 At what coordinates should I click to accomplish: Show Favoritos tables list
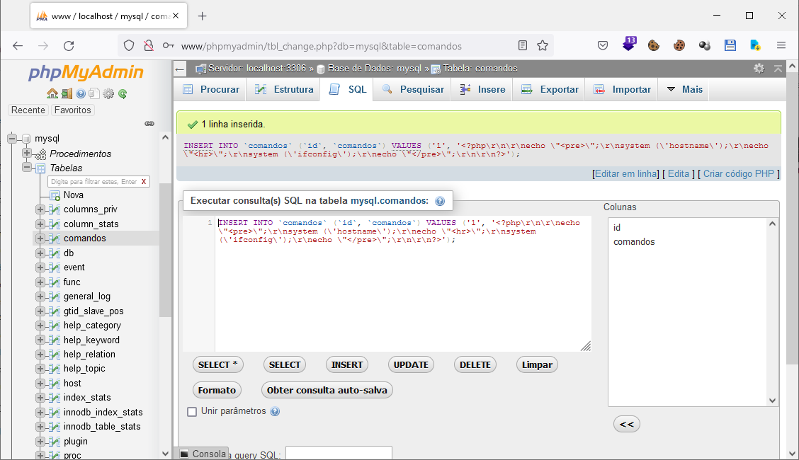[73, 110]
